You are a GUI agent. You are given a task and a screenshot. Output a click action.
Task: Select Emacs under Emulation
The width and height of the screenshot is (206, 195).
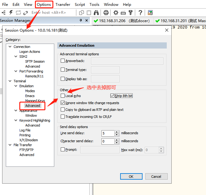30,96
